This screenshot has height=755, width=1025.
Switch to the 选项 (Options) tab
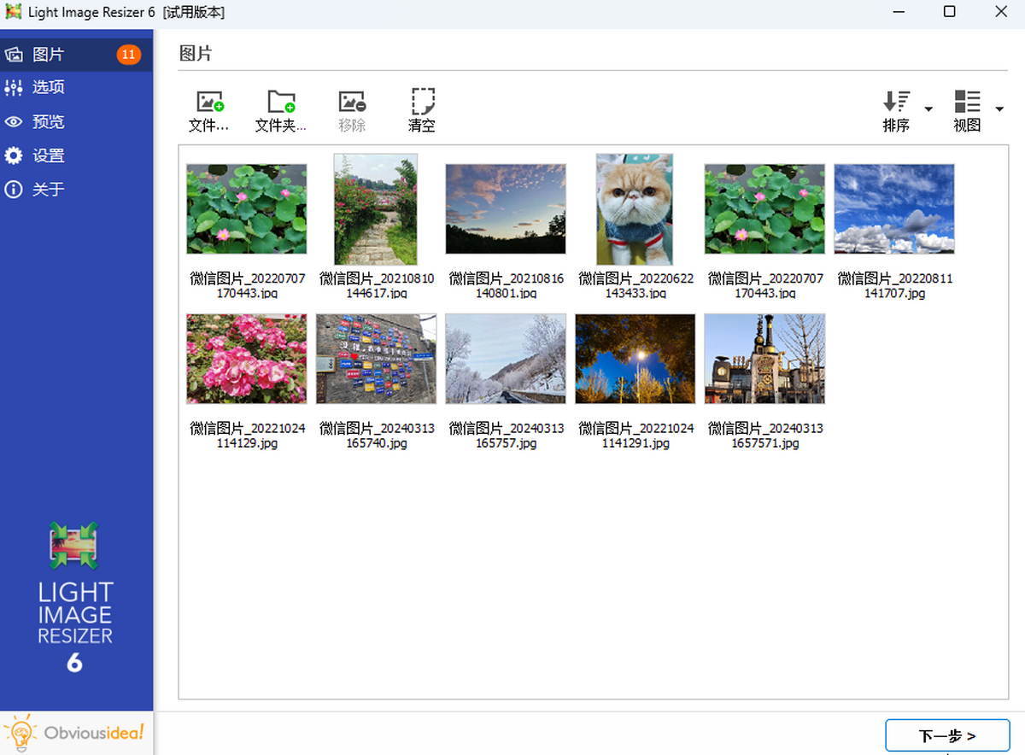point(49,87)
